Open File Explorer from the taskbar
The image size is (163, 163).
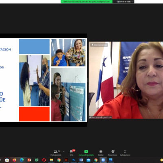pos(51,160)
